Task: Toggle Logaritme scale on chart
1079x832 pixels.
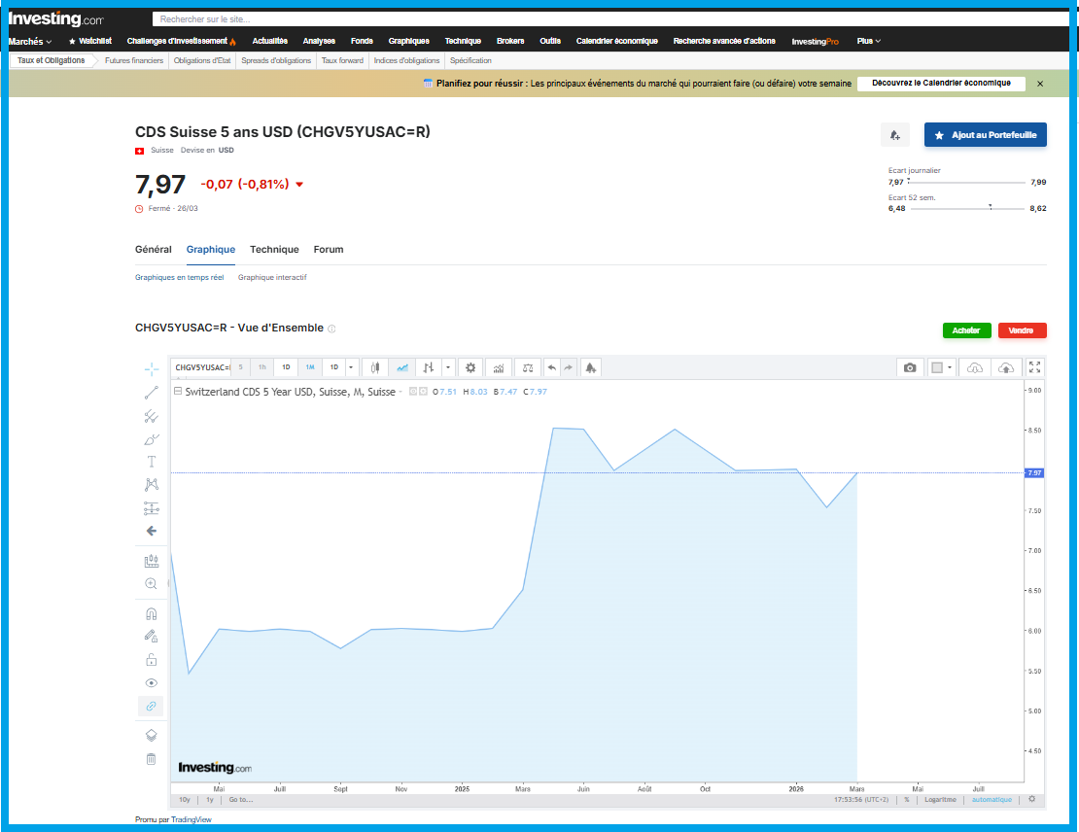Action: [939, 800]
